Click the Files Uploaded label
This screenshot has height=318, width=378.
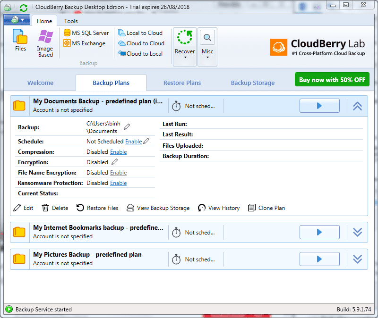183,146
